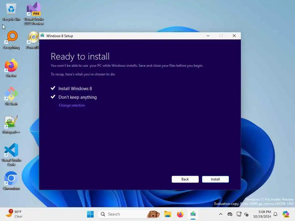This screenshot has width=295, height=221.
Task: Click the "Don't keep anything" recap text
Action: [77, 97]
